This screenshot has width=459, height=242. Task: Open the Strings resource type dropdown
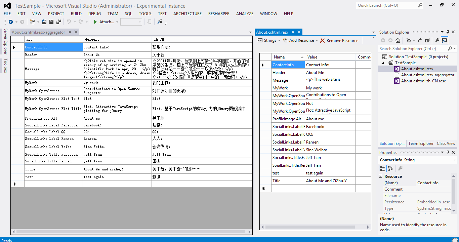(x=279, y=40)
